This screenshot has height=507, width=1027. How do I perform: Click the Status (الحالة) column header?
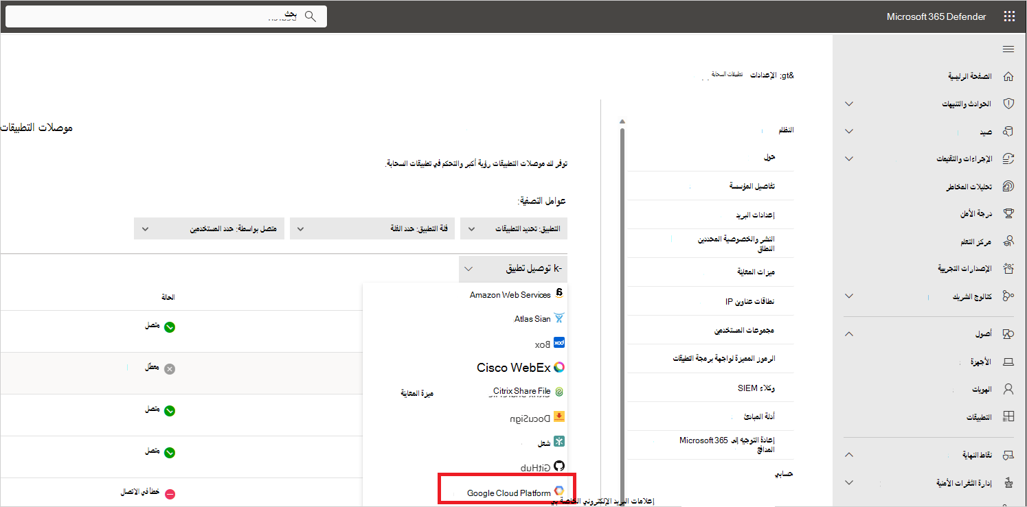coord(168,297)
